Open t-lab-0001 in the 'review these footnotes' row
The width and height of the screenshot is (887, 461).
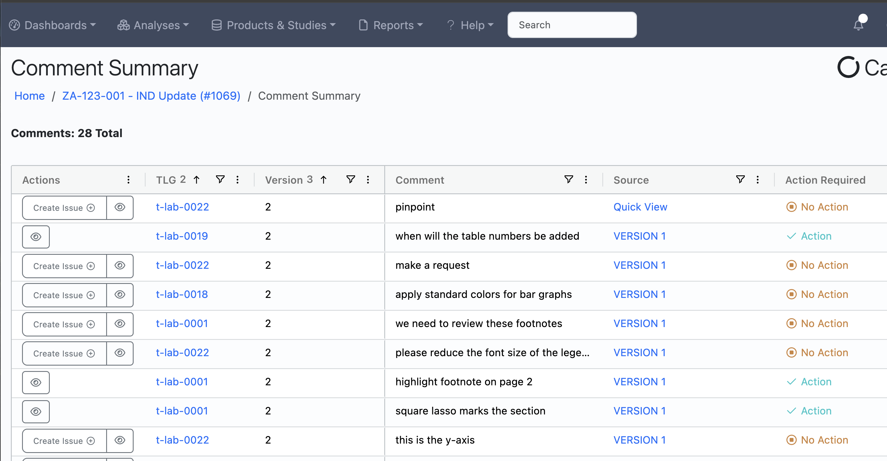[182, 324]
